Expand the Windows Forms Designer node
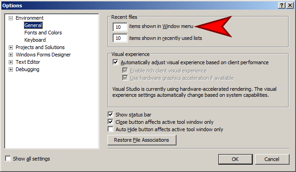Screen dimensions: 296x172 (x=11, y=55)
